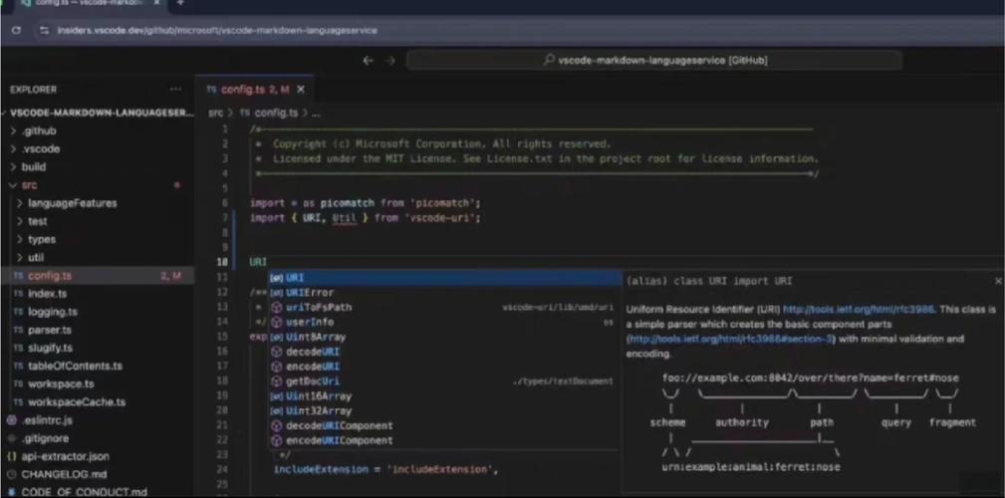
Task: Open the rfc3986#section-3 link
Action: point(730,339)
